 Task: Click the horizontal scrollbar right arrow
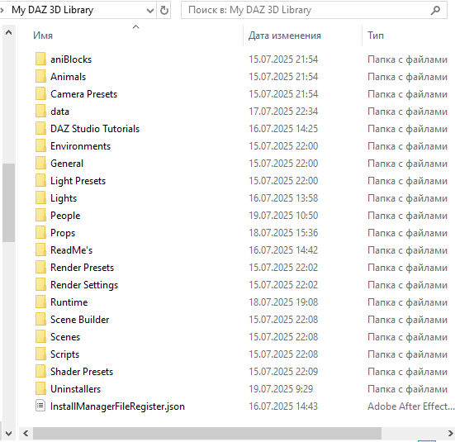[x=450, y=434]
